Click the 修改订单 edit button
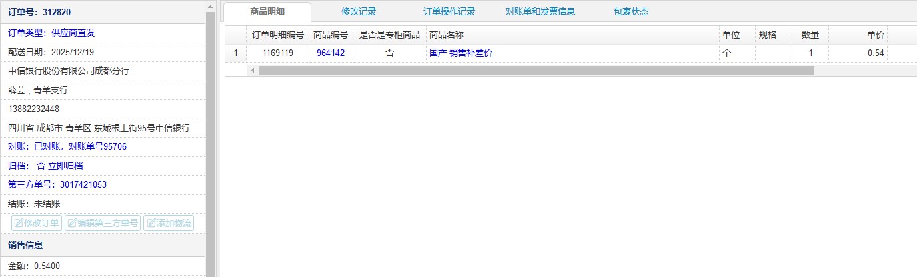This screenshot has height=277, width=917. tap(37, 223)
